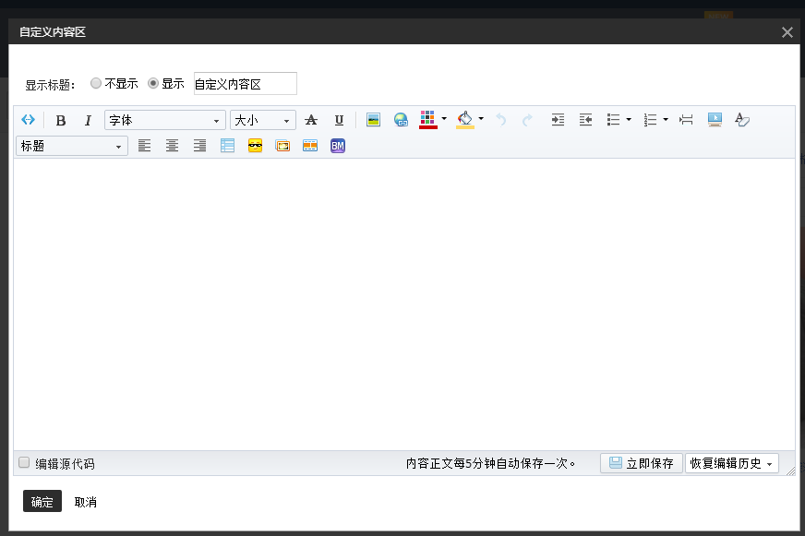805x536 pixels.
Task: Redo the last edit
Action: [x=527, y=120]
